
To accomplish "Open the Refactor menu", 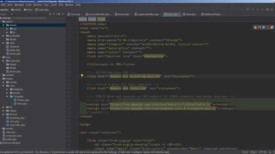I will coord(38,5).
